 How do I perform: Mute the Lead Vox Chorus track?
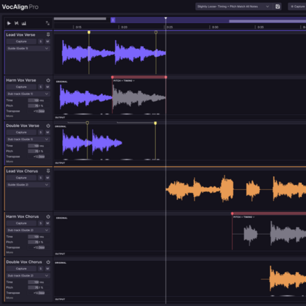tap(47, 178)
